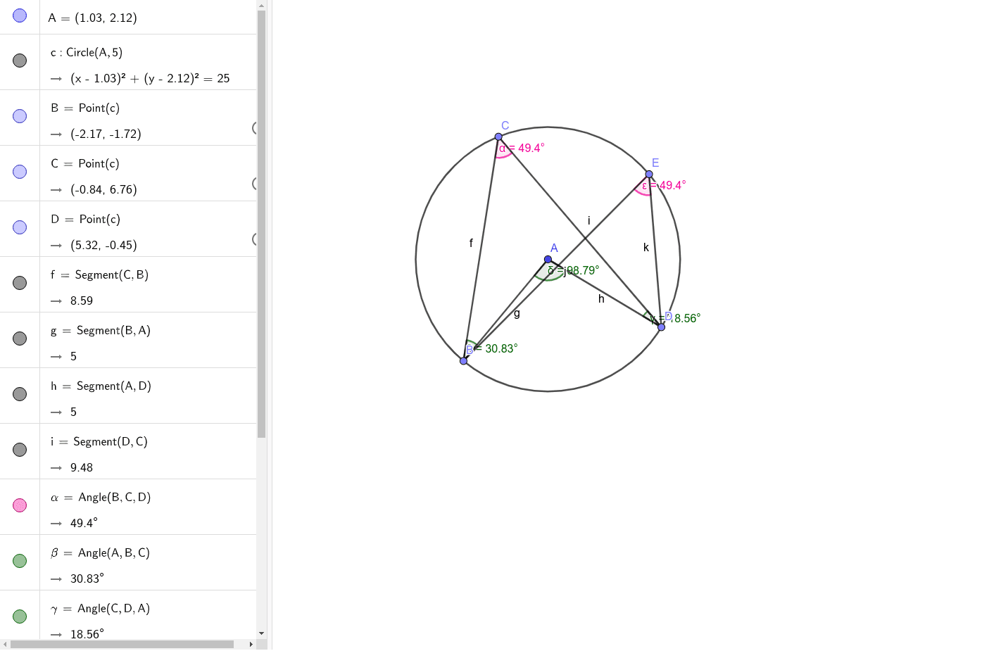Click the partial circle icon on point C row
Image resolution: width=1001 pixels, height=651 pixels.
254,183
